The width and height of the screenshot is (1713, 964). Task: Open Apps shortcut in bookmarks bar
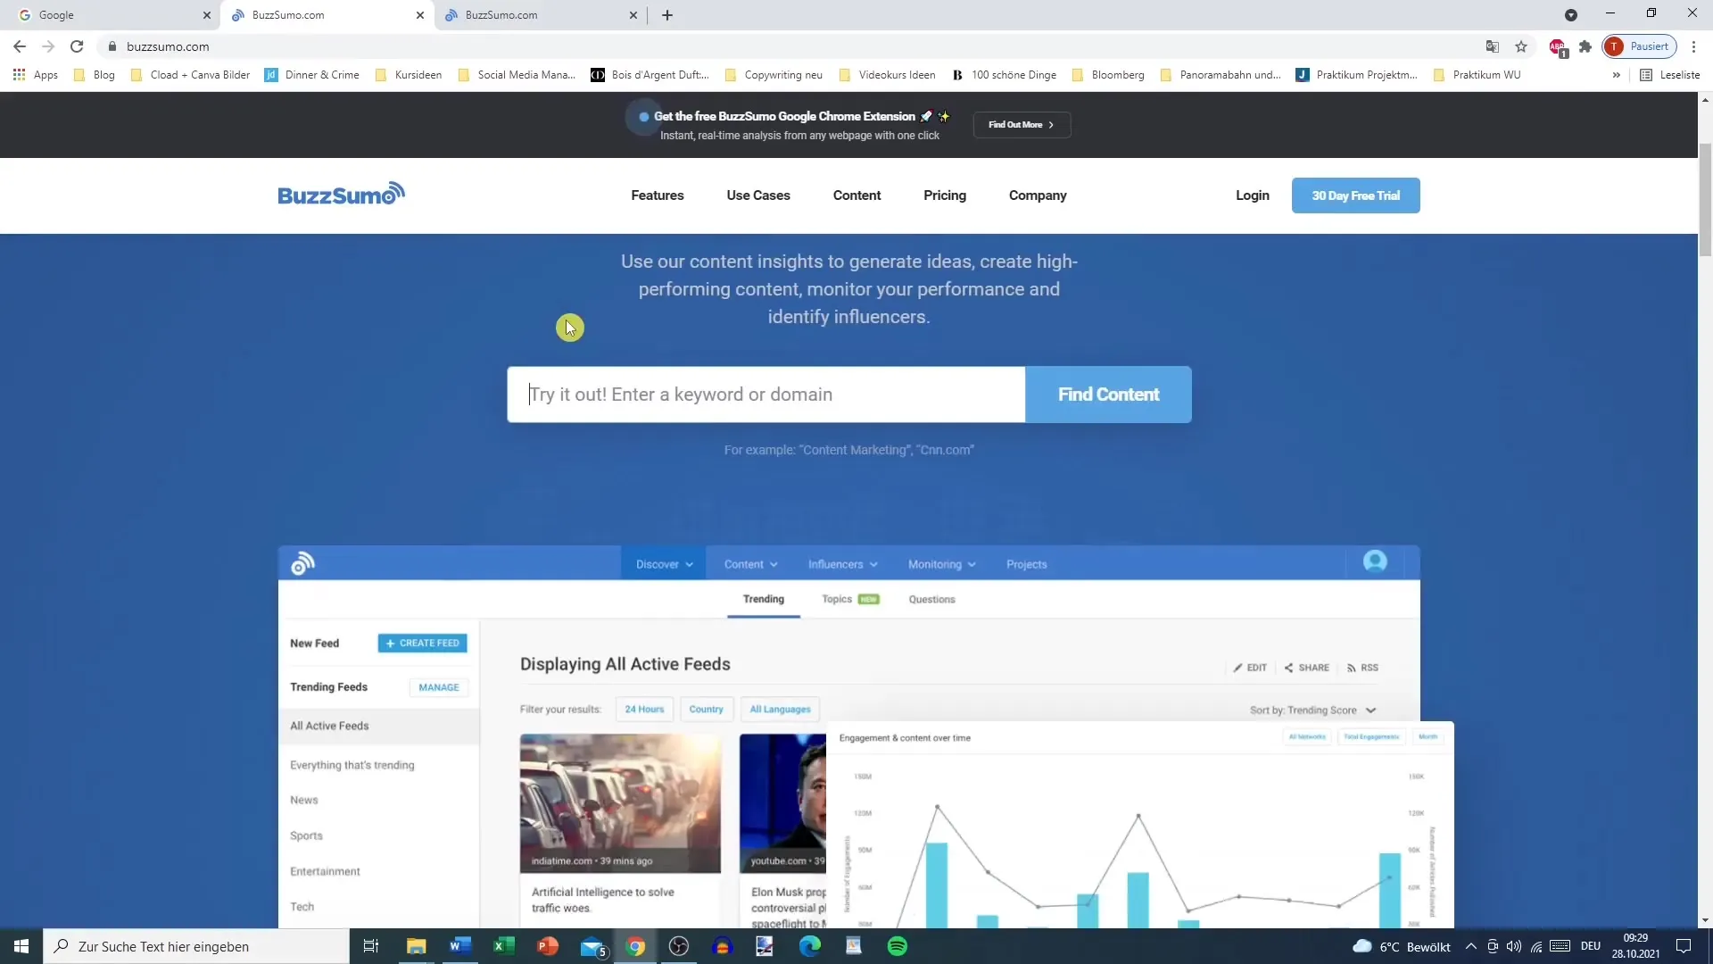[x=36, y=75]
